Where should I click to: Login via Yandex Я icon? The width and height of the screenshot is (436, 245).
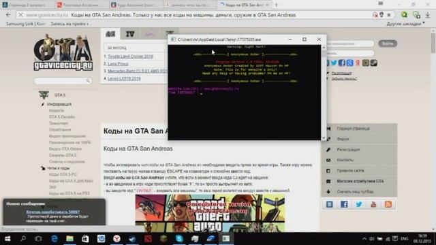(x=358, y=63)
